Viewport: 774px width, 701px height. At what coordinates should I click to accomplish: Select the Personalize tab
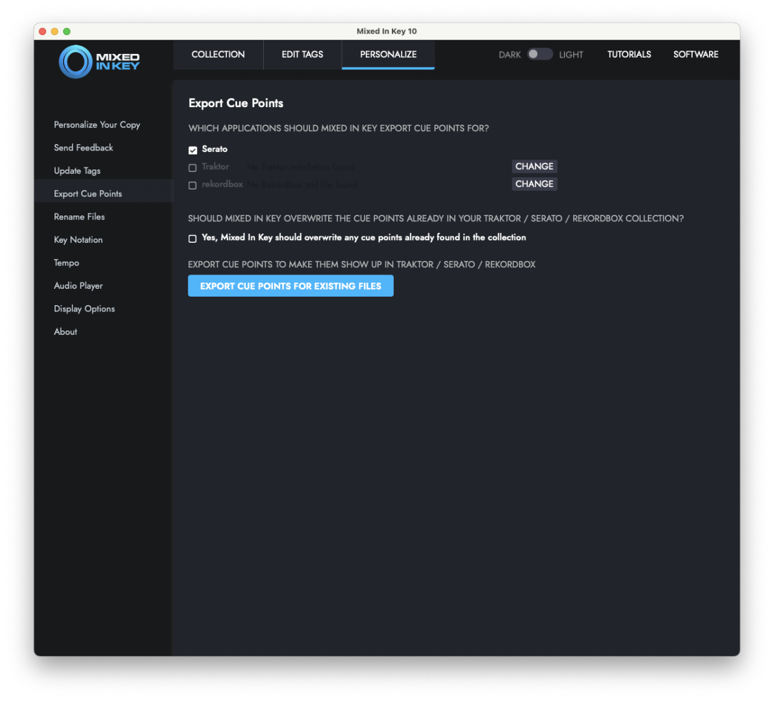point(389,55)
